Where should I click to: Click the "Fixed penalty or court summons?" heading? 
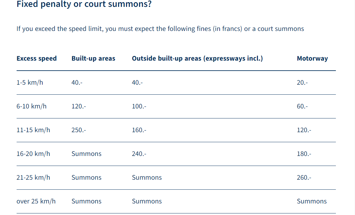(x=84, y=5)
